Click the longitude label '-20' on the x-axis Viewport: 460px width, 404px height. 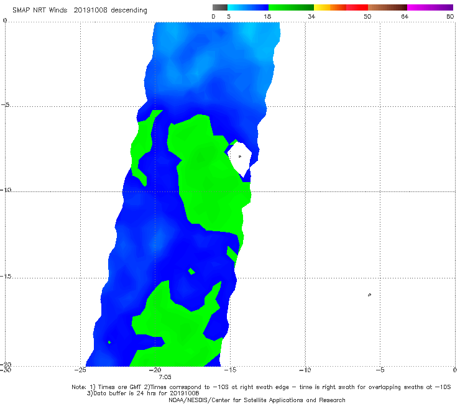155,370
